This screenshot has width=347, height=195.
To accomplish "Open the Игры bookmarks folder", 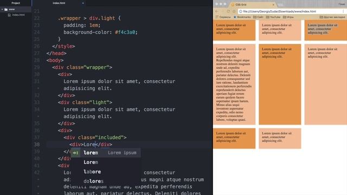I will click(x=288, y=17).
